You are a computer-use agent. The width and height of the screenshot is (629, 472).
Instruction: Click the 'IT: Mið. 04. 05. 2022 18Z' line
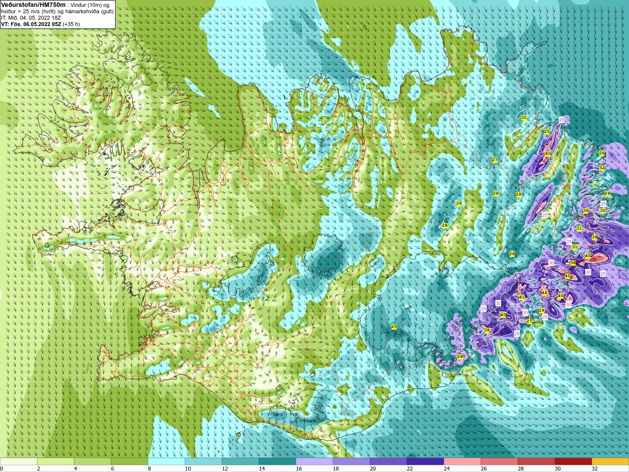pos(31,17)
